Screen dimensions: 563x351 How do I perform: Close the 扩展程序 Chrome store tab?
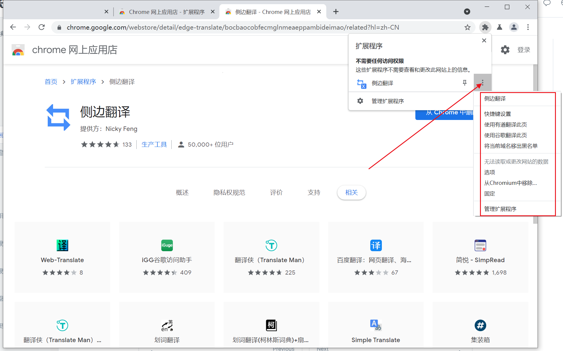tap(213, 12)
